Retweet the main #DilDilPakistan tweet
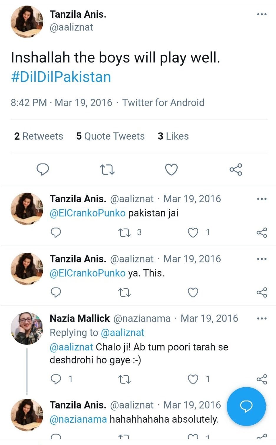 click(x=107, y=170)
